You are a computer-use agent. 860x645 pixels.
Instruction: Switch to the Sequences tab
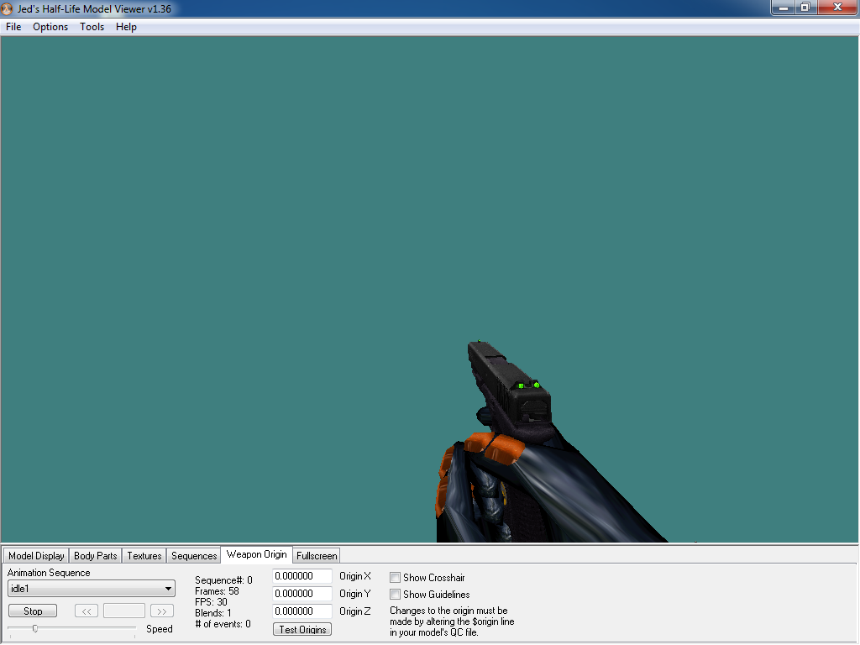coord(194,556)
